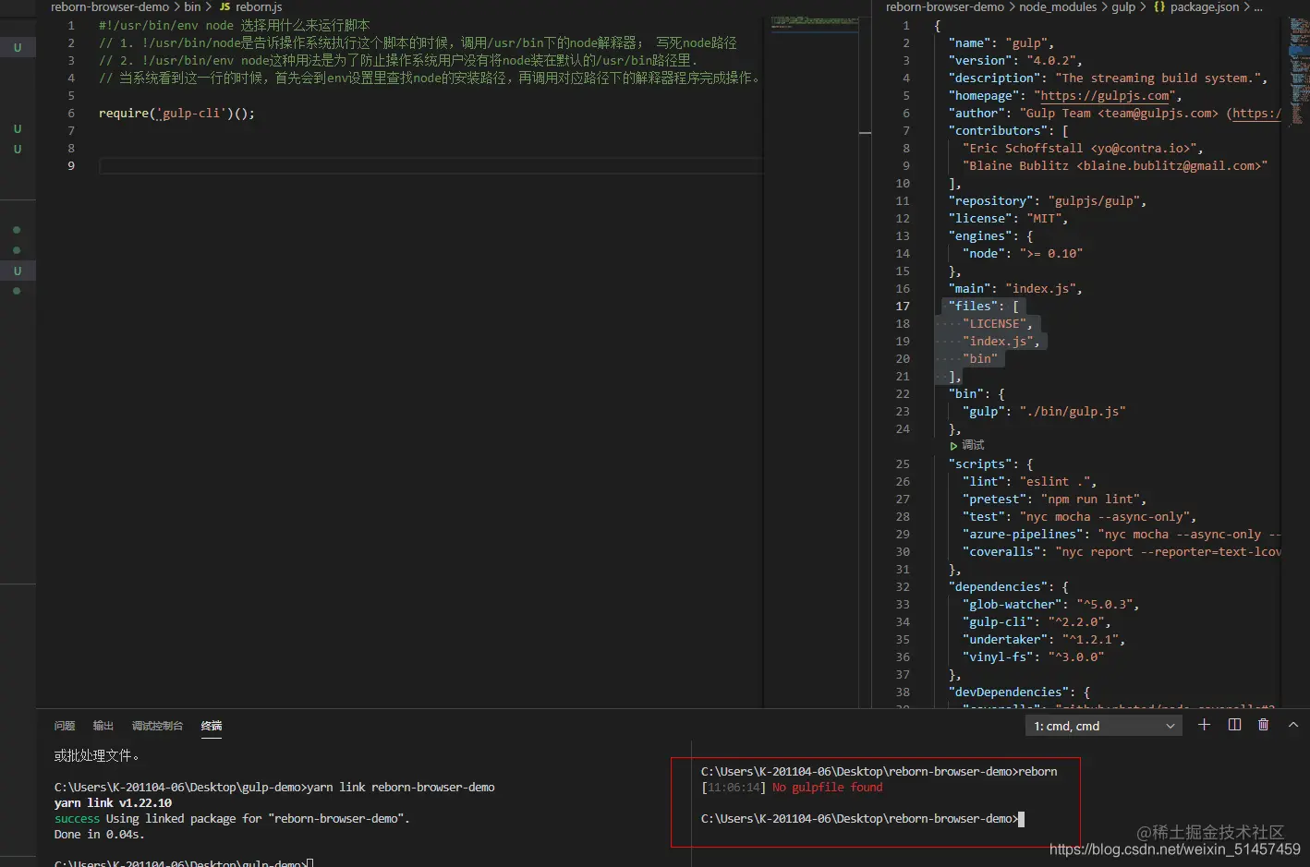1310x867 pixels.
Task: Split the terminal pane
Action: coord(1234,725)
